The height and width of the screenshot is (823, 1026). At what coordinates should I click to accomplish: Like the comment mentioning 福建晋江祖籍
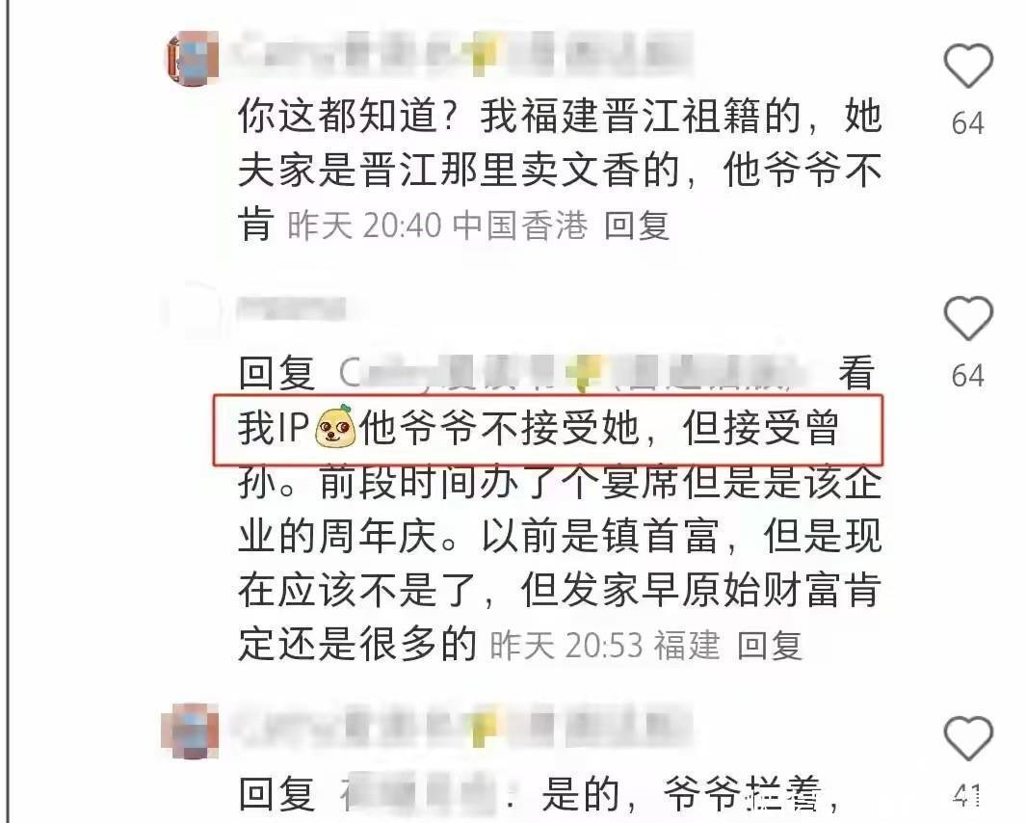[x=968, y=66]
